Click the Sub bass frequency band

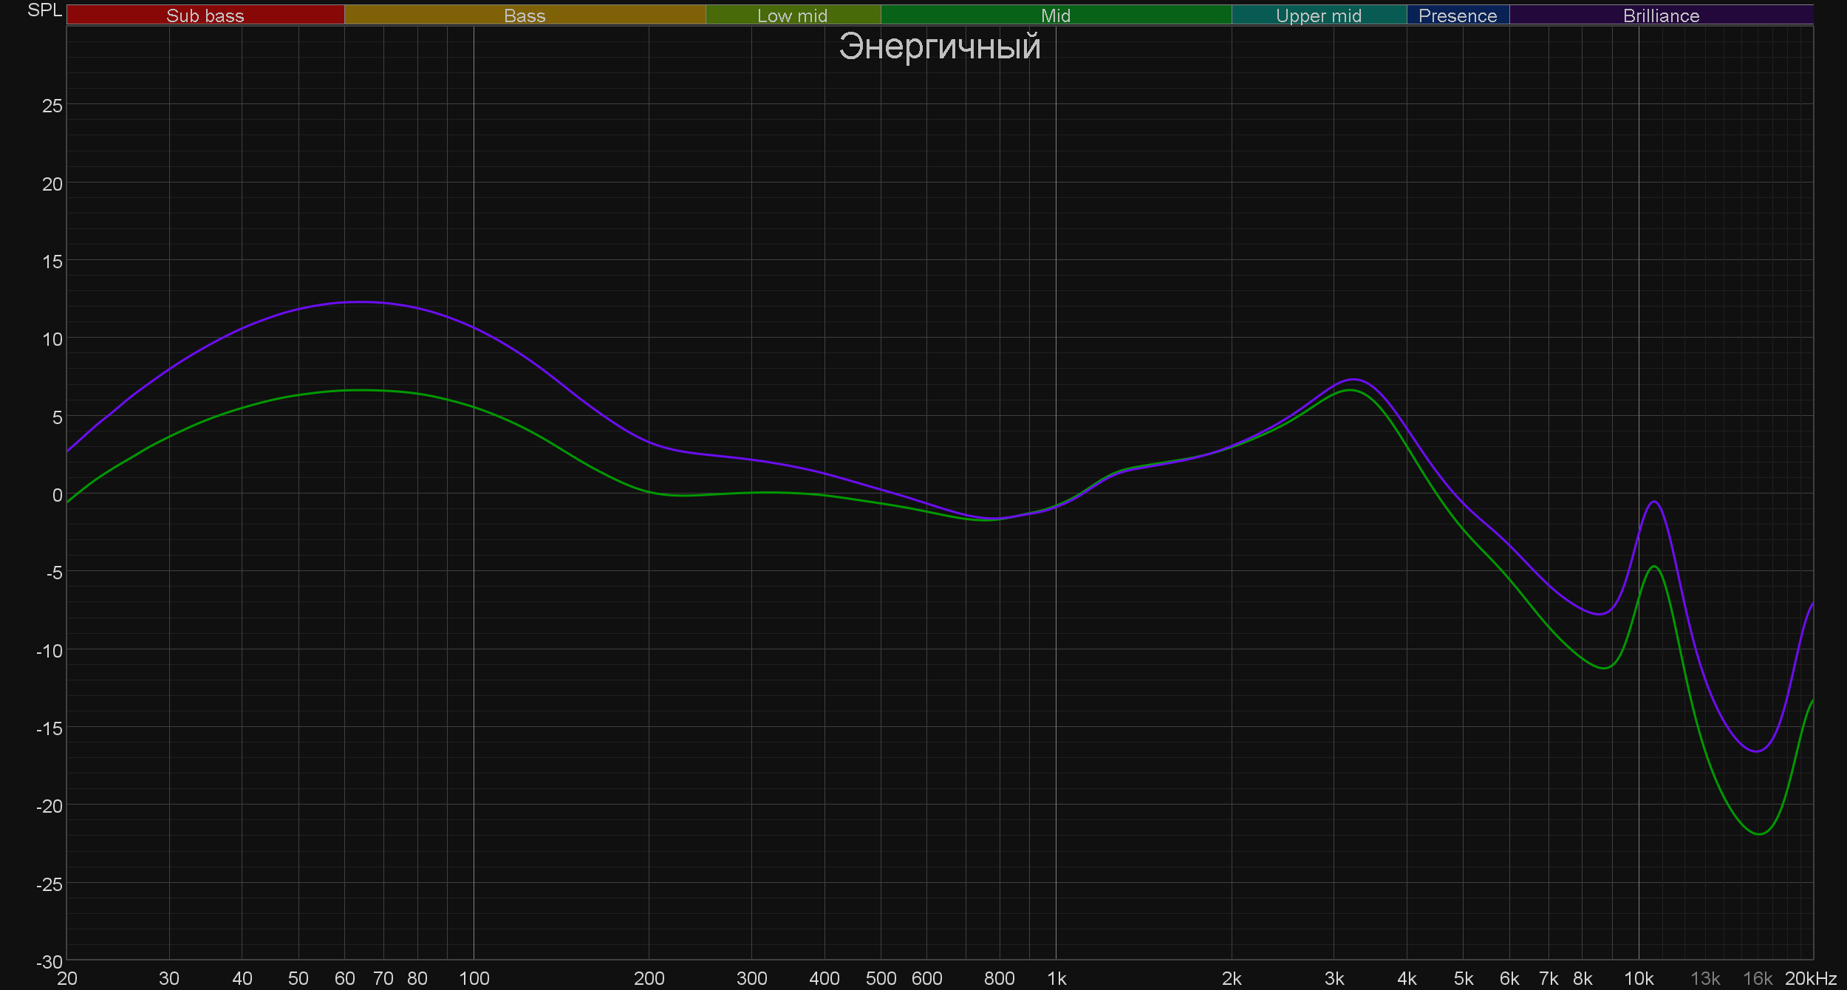click(205, 16)
